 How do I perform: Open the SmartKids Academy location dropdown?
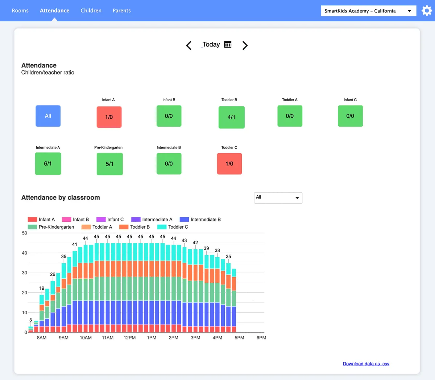[x=368, y=11]
